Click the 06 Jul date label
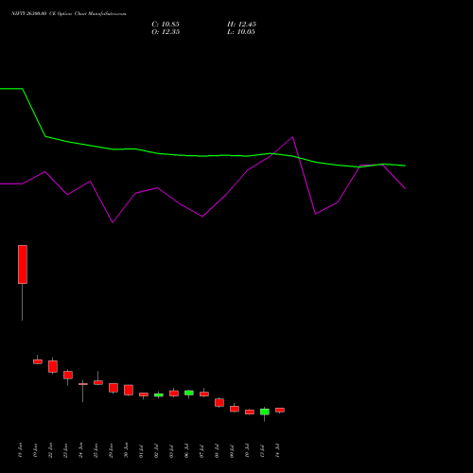473x473 pixels. click(x=186, y=451)
